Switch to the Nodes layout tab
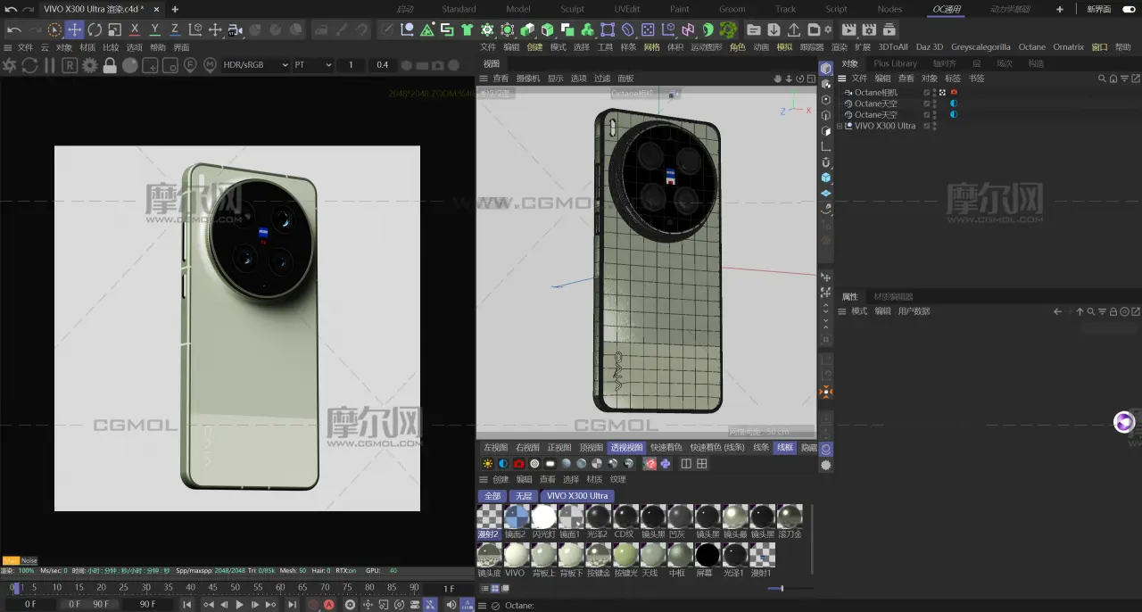The image size is (1142, 612). click(x=890, y=9)
